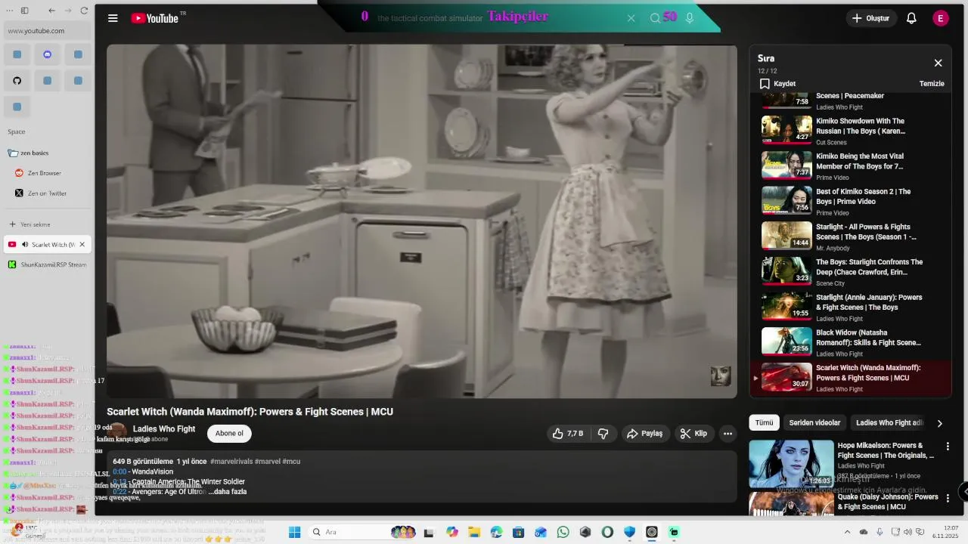Go back with the browser back arrow

coord(51,11)
